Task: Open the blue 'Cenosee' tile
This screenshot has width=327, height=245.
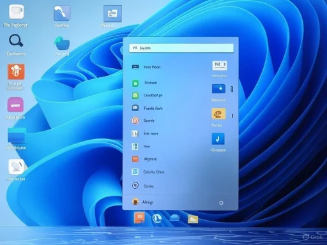Action: pyautogui.click(x=218, y=138)
